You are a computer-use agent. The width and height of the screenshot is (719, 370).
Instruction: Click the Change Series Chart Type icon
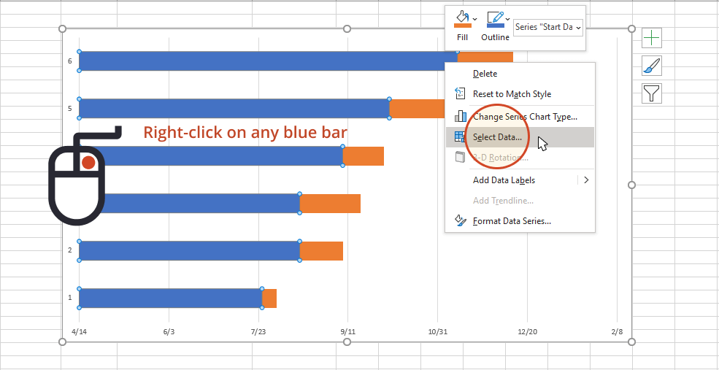[x=460, y=117]
